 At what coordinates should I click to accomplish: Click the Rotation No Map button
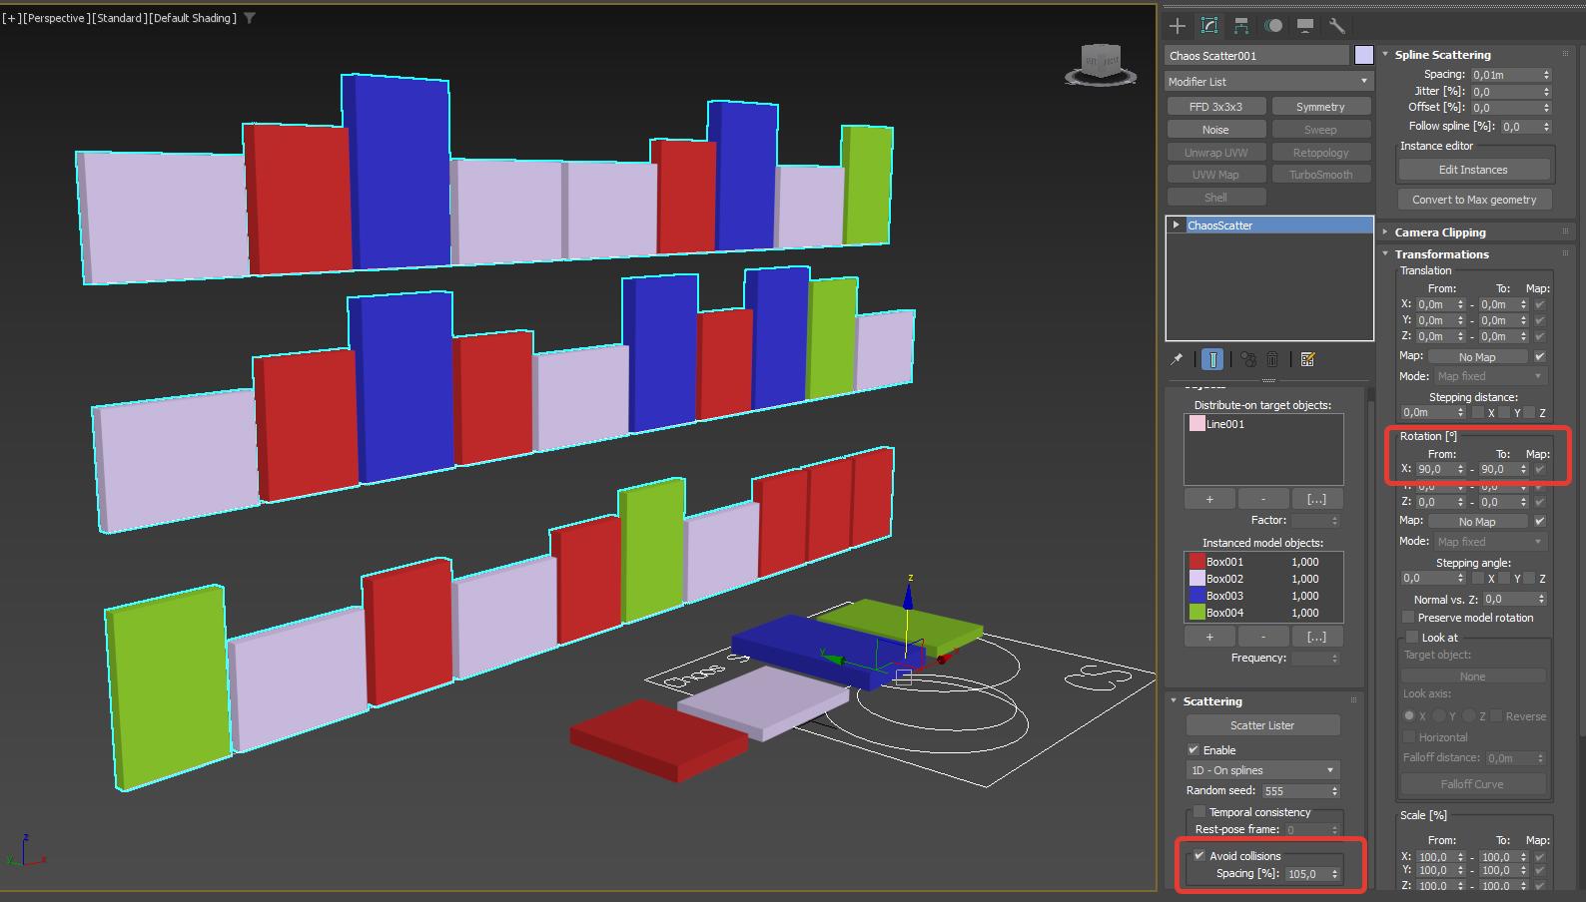tap(1477, 522)
